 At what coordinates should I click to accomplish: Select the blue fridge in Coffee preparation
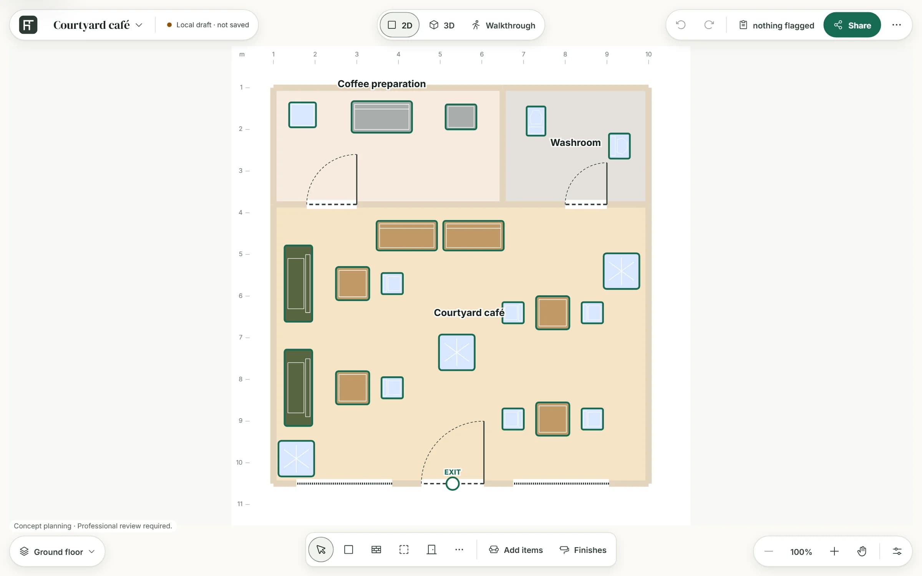(x=302, y=115)
